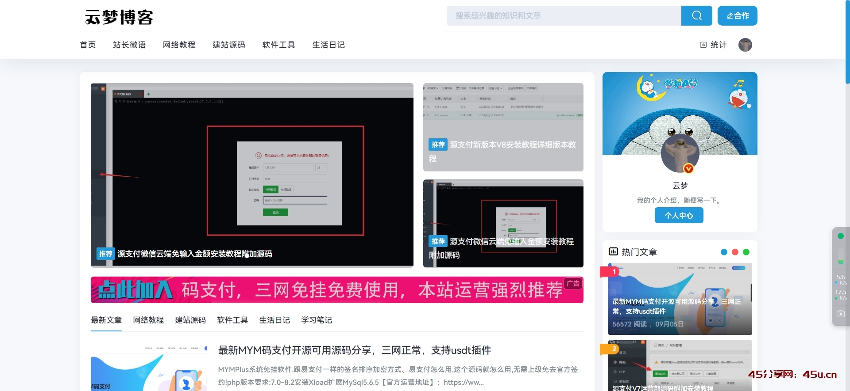
Task: Click the 推荐 tag on the V8安装教程 card
Action: coord(438,144)
